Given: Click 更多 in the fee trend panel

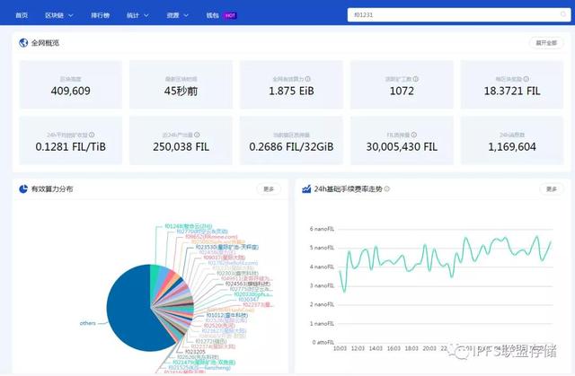Looking at the screenshot, I should pyautogui.click(x=551, y=189).
